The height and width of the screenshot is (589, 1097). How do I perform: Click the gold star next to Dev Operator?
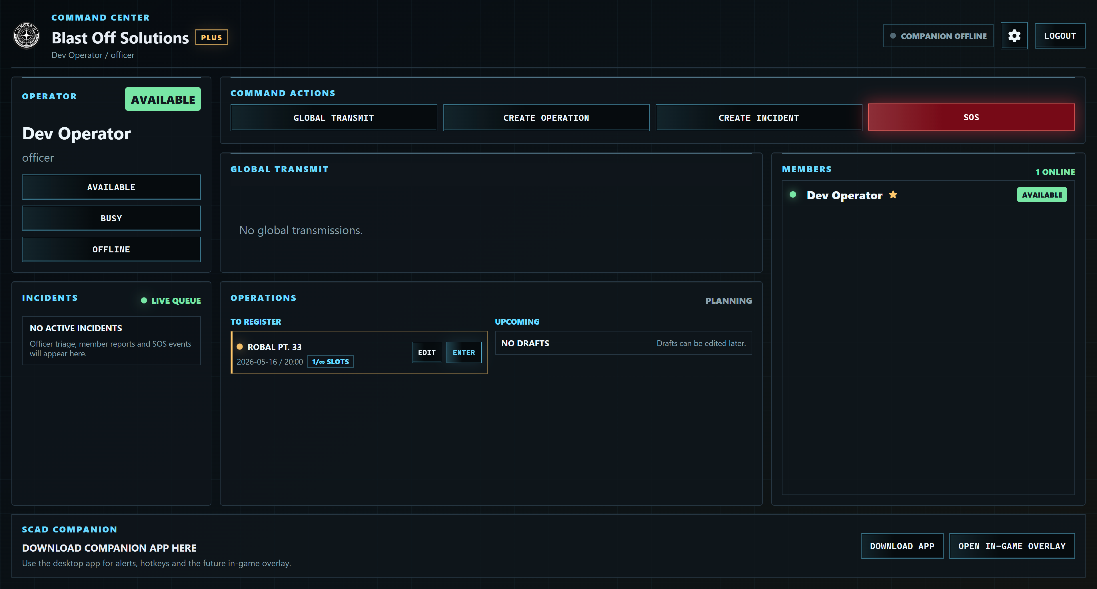click(x=893, y=195)
